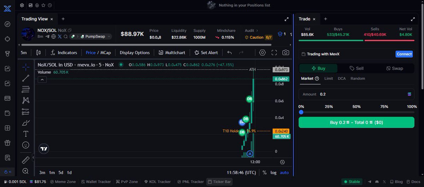Switch to Sell mode
The height and width of the screenshot is (187, 424).
click(357, 68)
